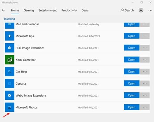Click the Webp Image Extensions icon
The image size is (154, 122).
10,95
